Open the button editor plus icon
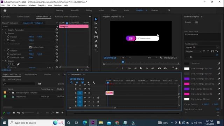 pyautogui.click(x=176, y=69)
